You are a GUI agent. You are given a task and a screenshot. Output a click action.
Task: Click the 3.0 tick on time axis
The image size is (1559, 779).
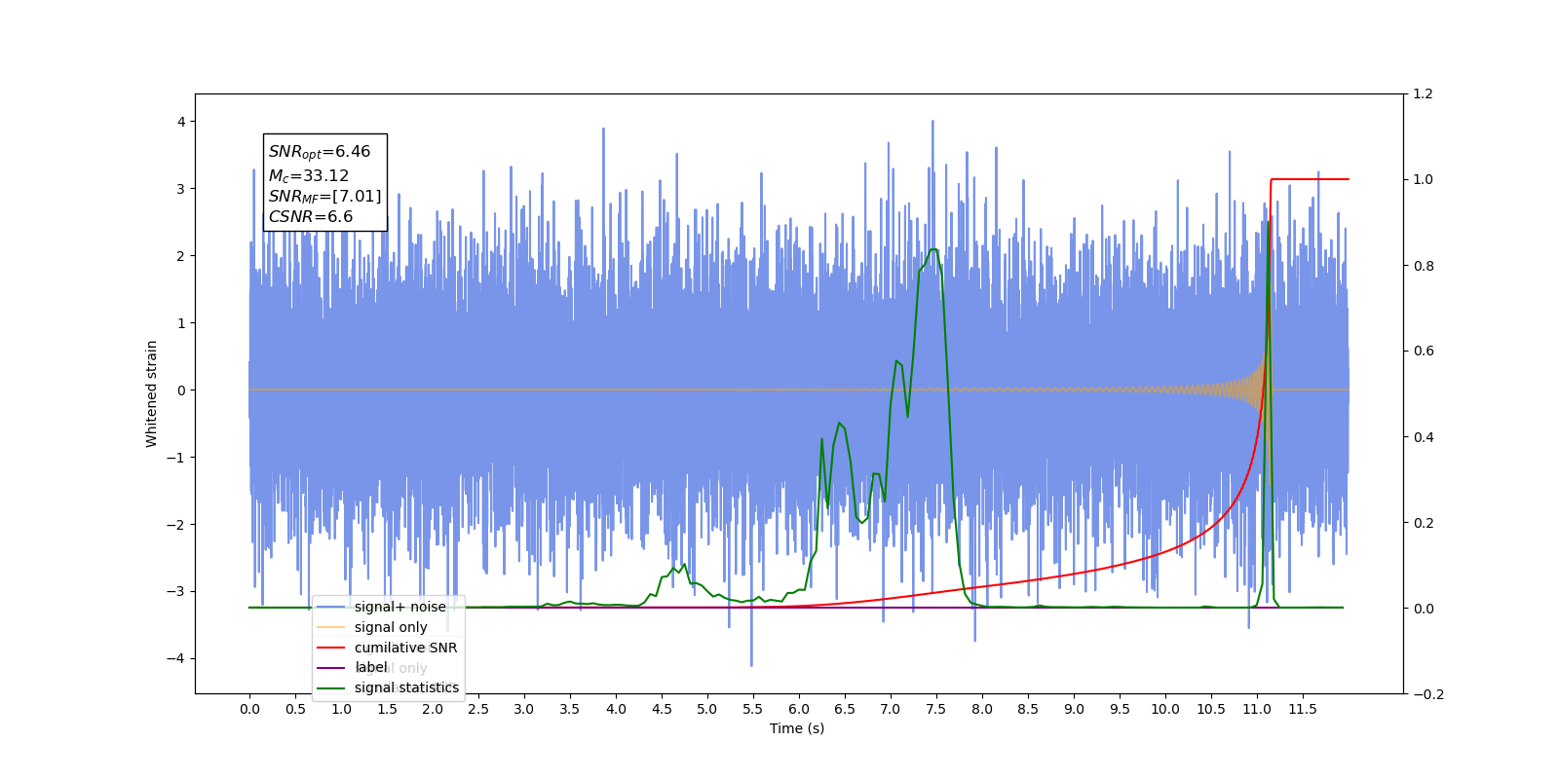523,709
